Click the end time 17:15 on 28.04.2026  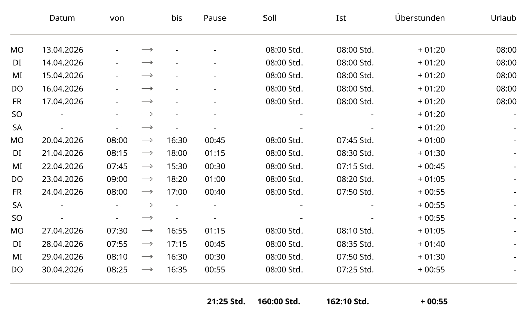(177, 244)
